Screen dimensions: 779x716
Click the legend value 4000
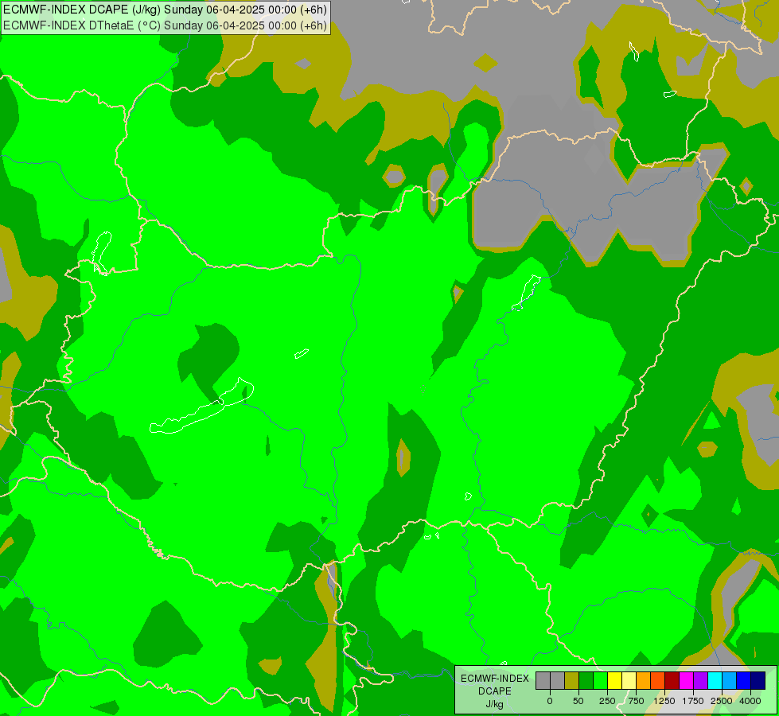pos(750,701)
